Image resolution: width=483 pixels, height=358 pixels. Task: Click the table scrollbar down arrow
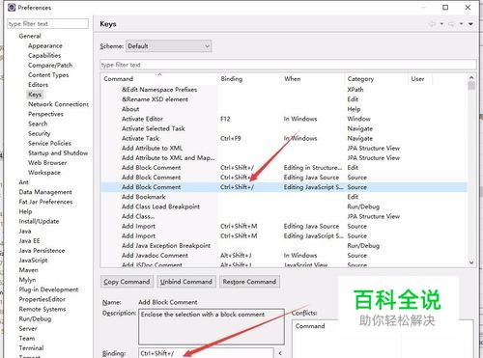tap(471, 262)
